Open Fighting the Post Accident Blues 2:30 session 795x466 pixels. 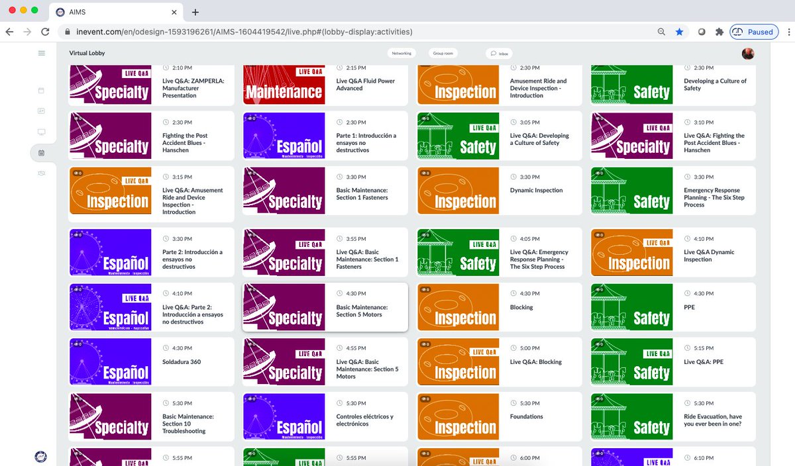tap(152, 136)
